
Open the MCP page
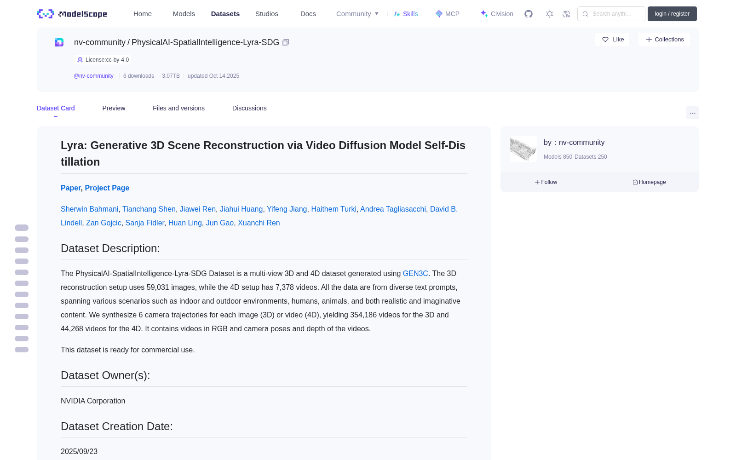click(x=448, y=14)
